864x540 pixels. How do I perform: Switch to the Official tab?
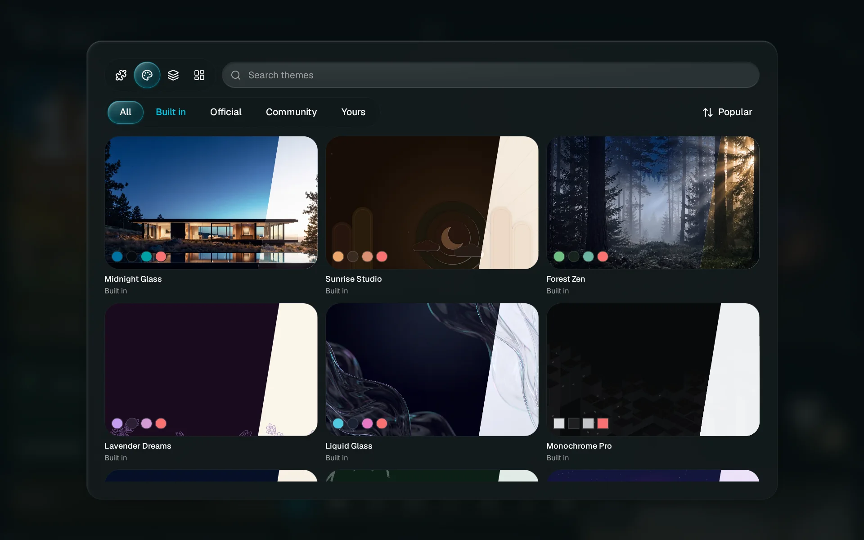click(x=225, y=112)
